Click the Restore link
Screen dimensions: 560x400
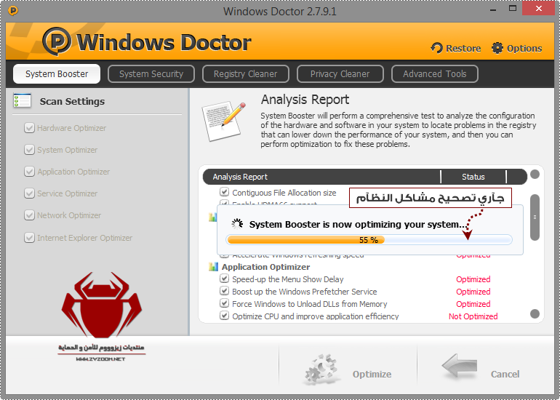463,48
